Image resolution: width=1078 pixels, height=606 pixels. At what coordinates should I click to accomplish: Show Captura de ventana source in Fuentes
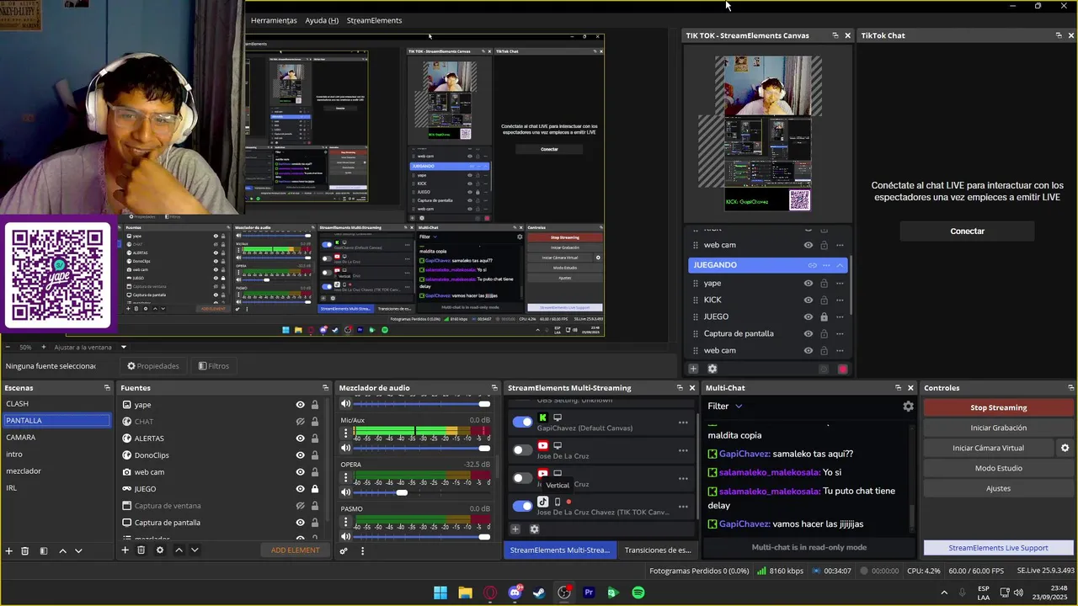tap(300, 506)
